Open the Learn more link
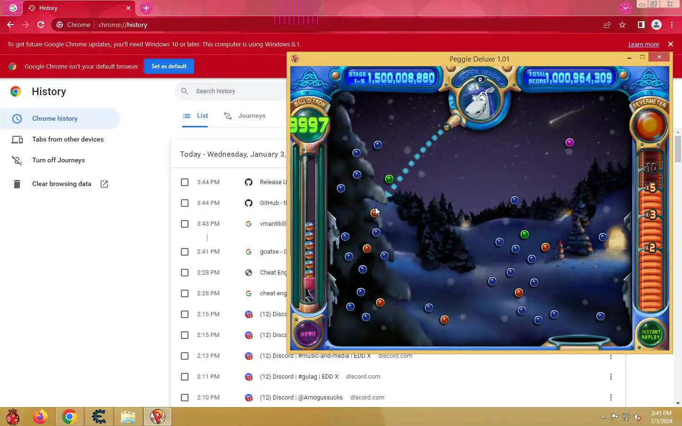 point(644,44)
